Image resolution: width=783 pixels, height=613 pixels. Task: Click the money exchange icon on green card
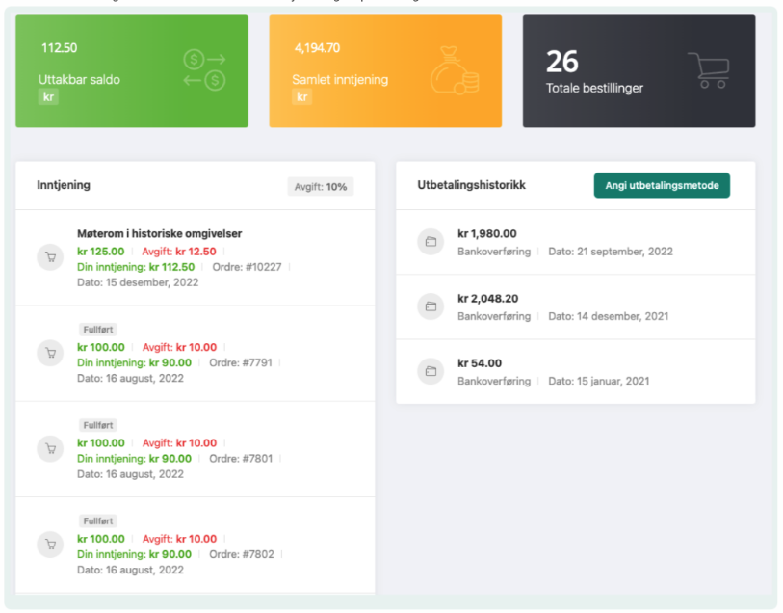[204, 70]
